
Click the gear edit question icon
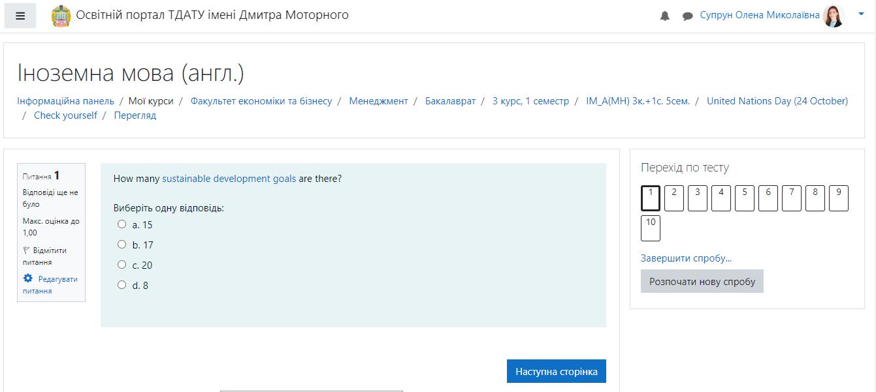(27, 279)
